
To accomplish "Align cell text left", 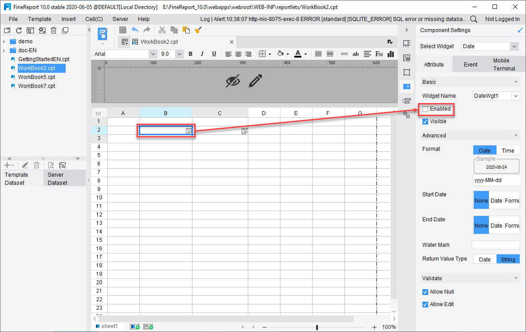I will point(229,54).
